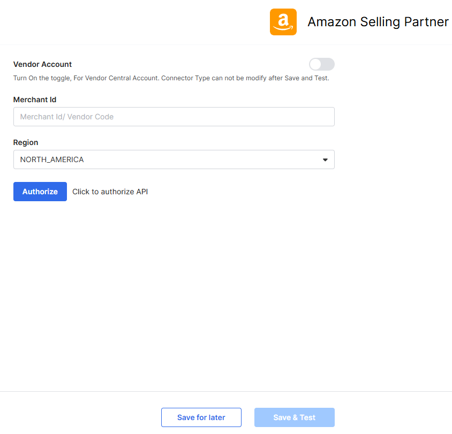Select the NORTH_AMERICA value text
The image size is (452, 434).
(52, 159)
